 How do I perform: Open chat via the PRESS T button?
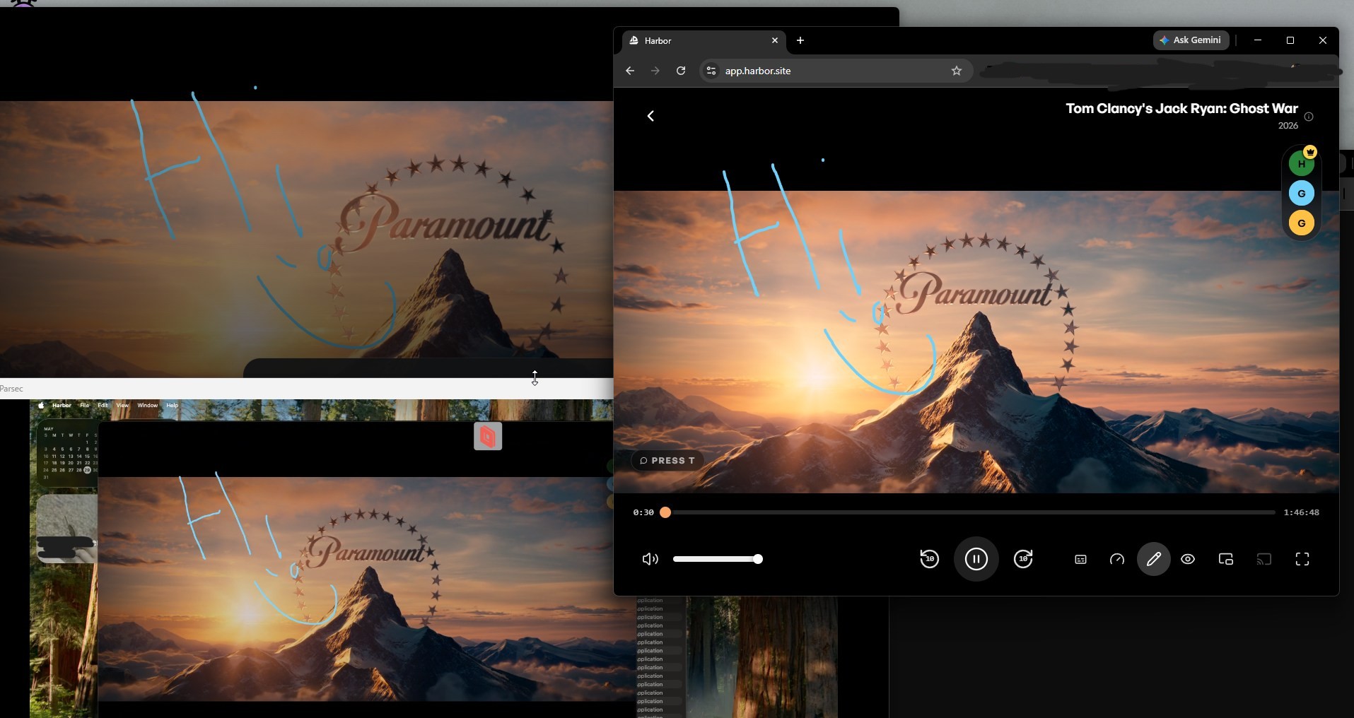[667, 460]
